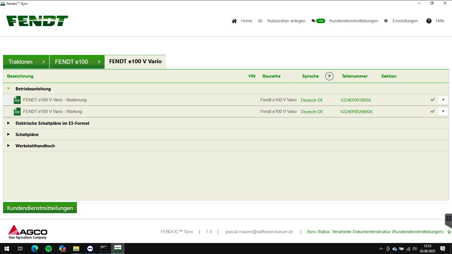
Task: Click the Sprache column header
Action: (310, 76)
